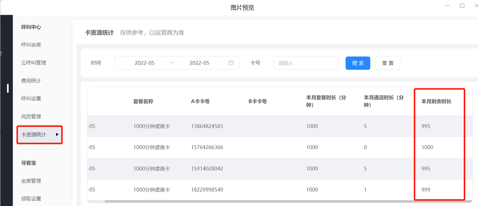Select 费用统计 from the sidebar

(31, 81)
